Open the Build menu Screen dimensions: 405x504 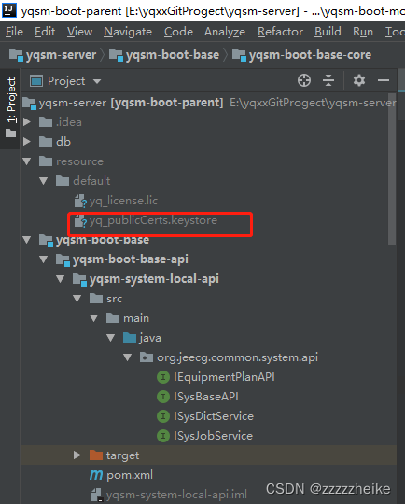(328, 32)
